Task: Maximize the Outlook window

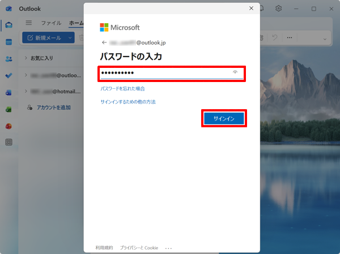Action: click(x=314, y=8)
